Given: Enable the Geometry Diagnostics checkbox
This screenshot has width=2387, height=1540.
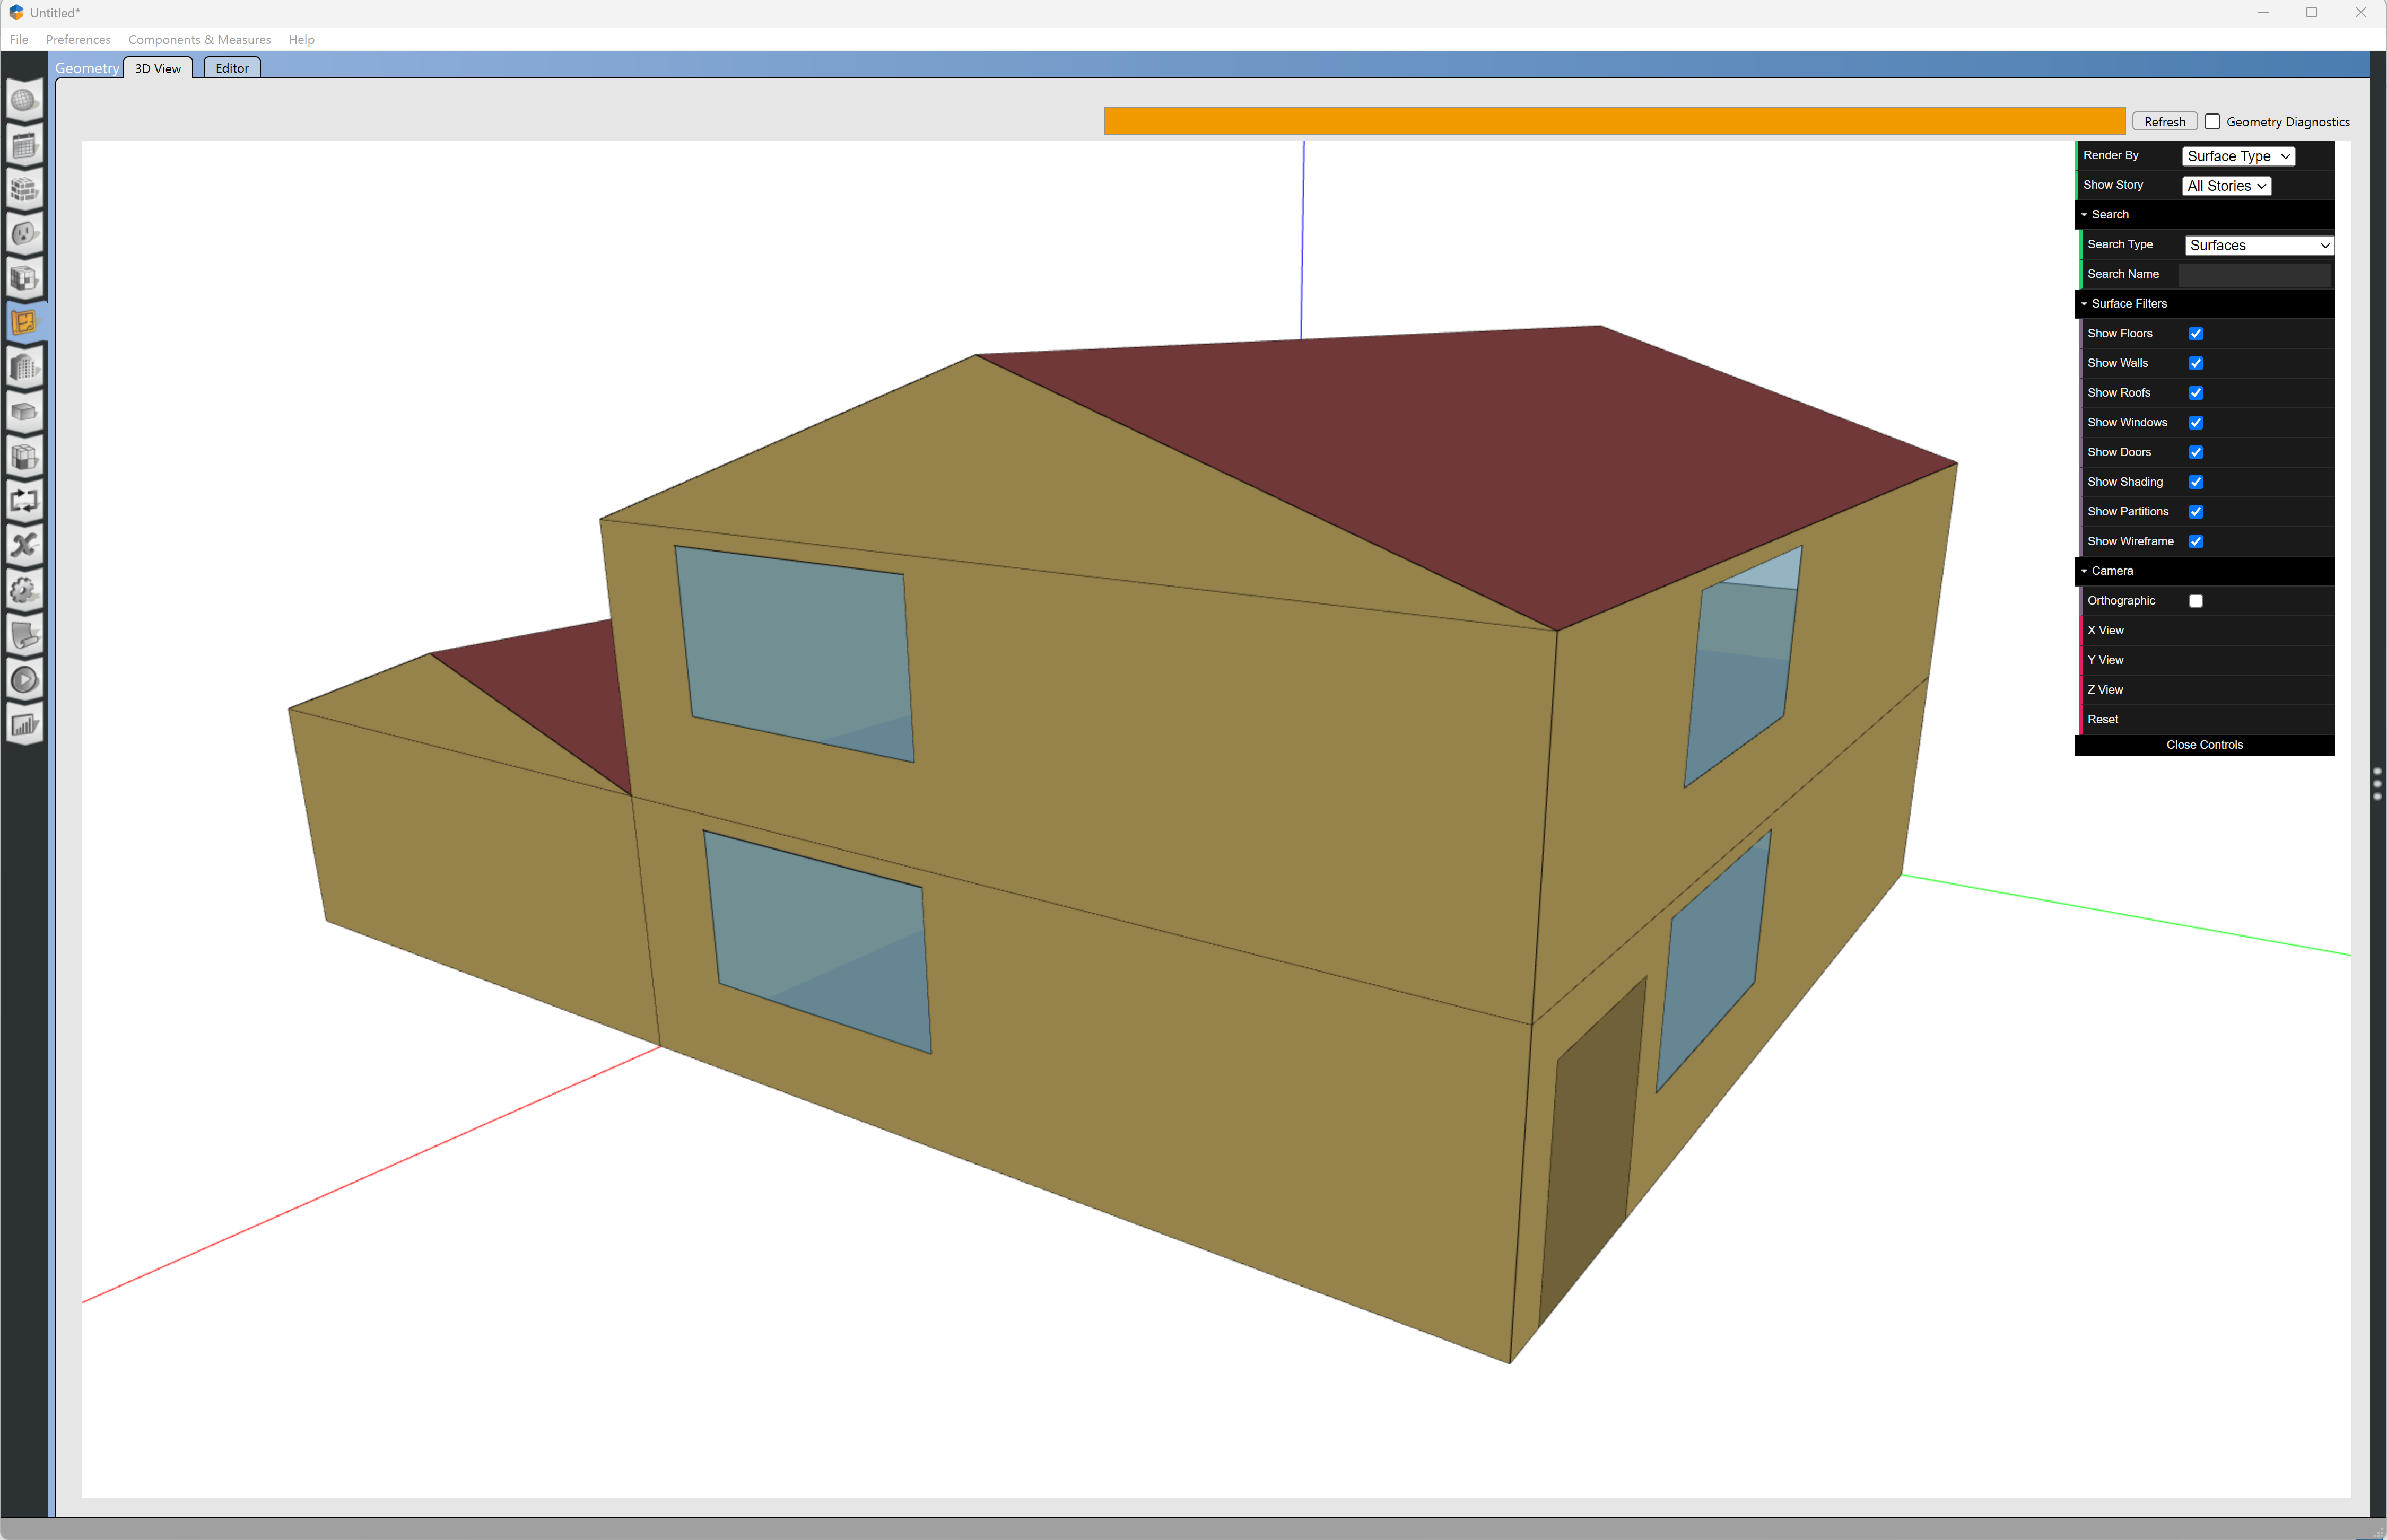Looking at the screenshot, I should (2212, 121).
